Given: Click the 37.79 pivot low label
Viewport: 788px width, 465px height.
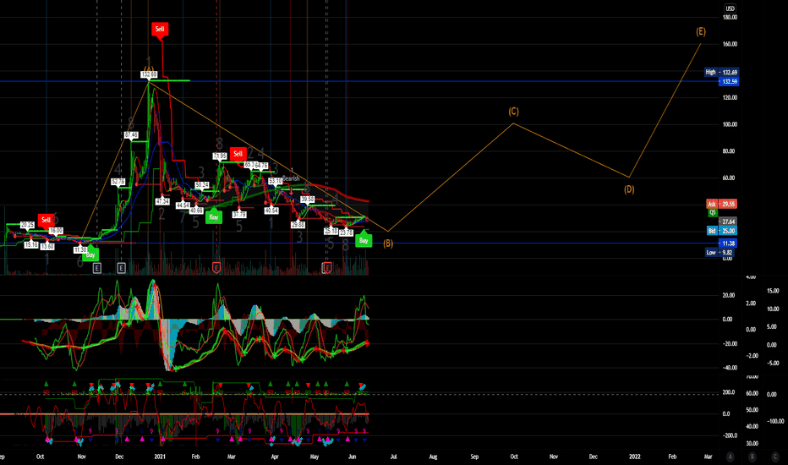Looking at the screenshot, I should point(239,215).
